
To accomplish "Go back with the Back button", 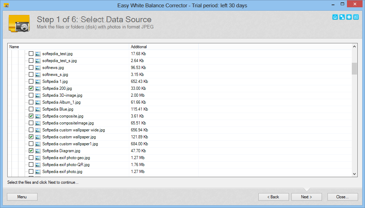I will click(x=274, y=197).
